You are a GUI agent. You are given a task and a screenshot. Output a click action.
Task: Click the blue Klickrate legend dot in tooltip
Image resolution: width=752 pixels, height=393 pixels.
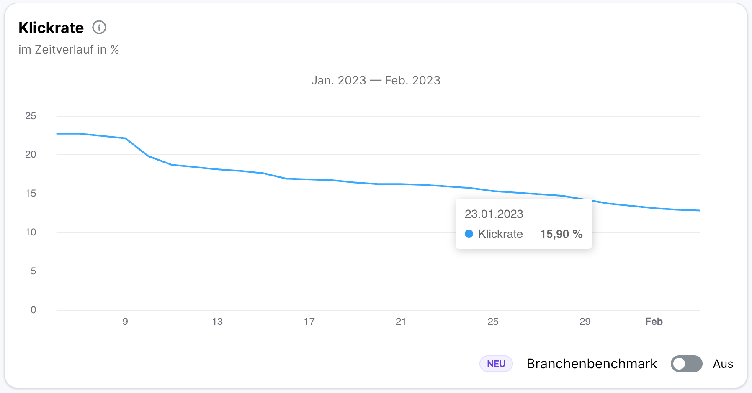[469, 234]
